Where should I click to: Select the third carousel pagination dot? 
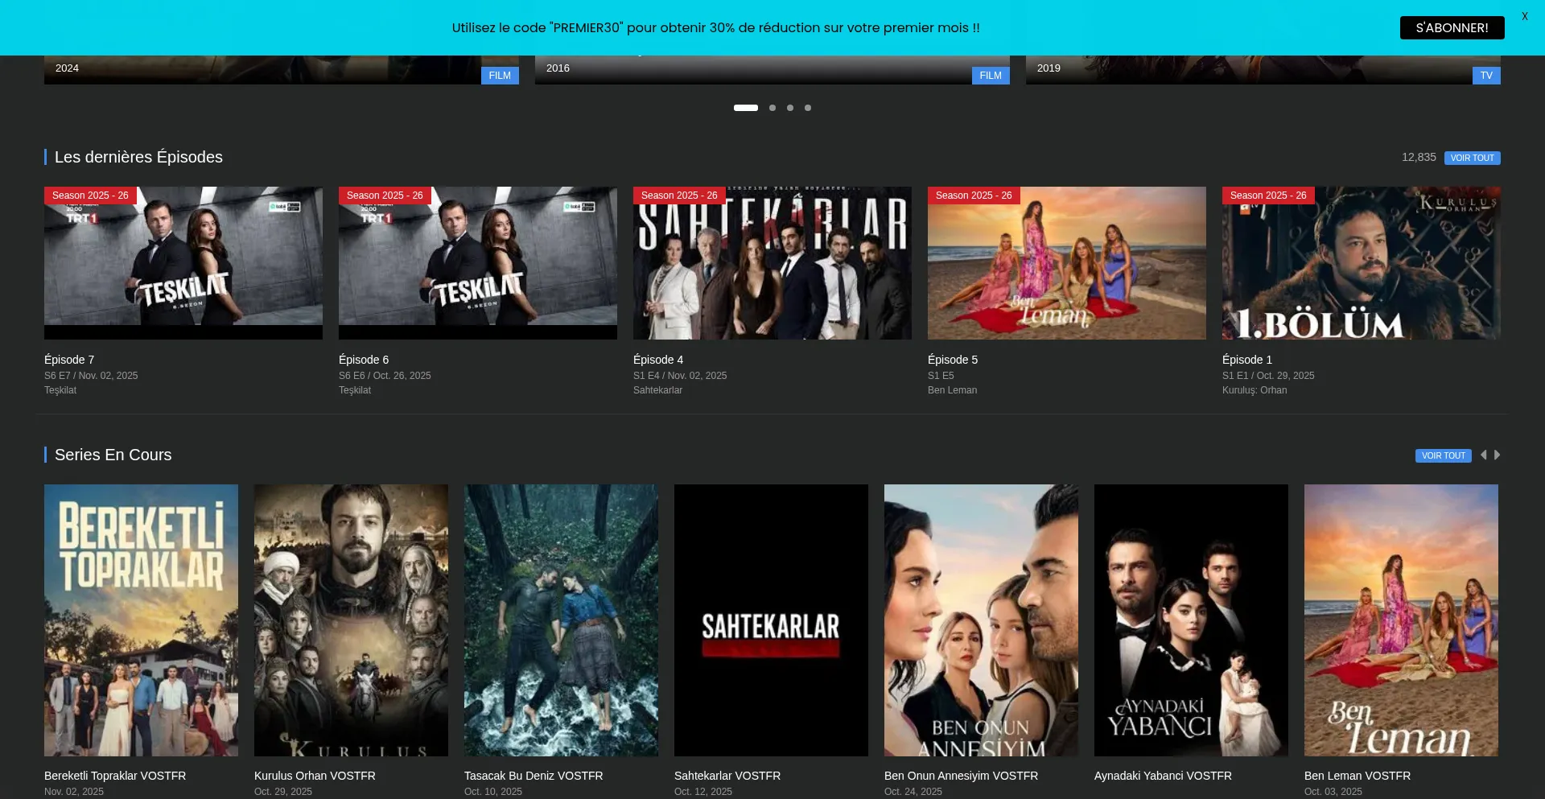(x=790, y=108)
